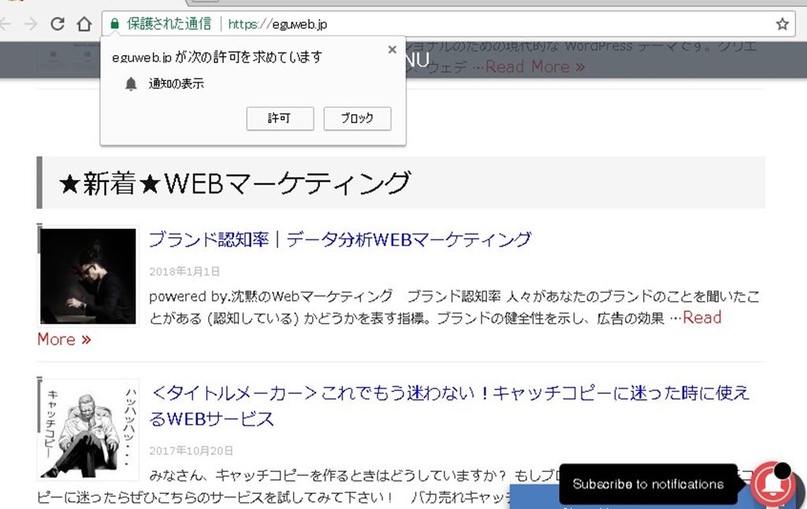The height and width of the screenshot is (509, 807).
Task: Click Read More link in the top banner
Action: point(535,67)
